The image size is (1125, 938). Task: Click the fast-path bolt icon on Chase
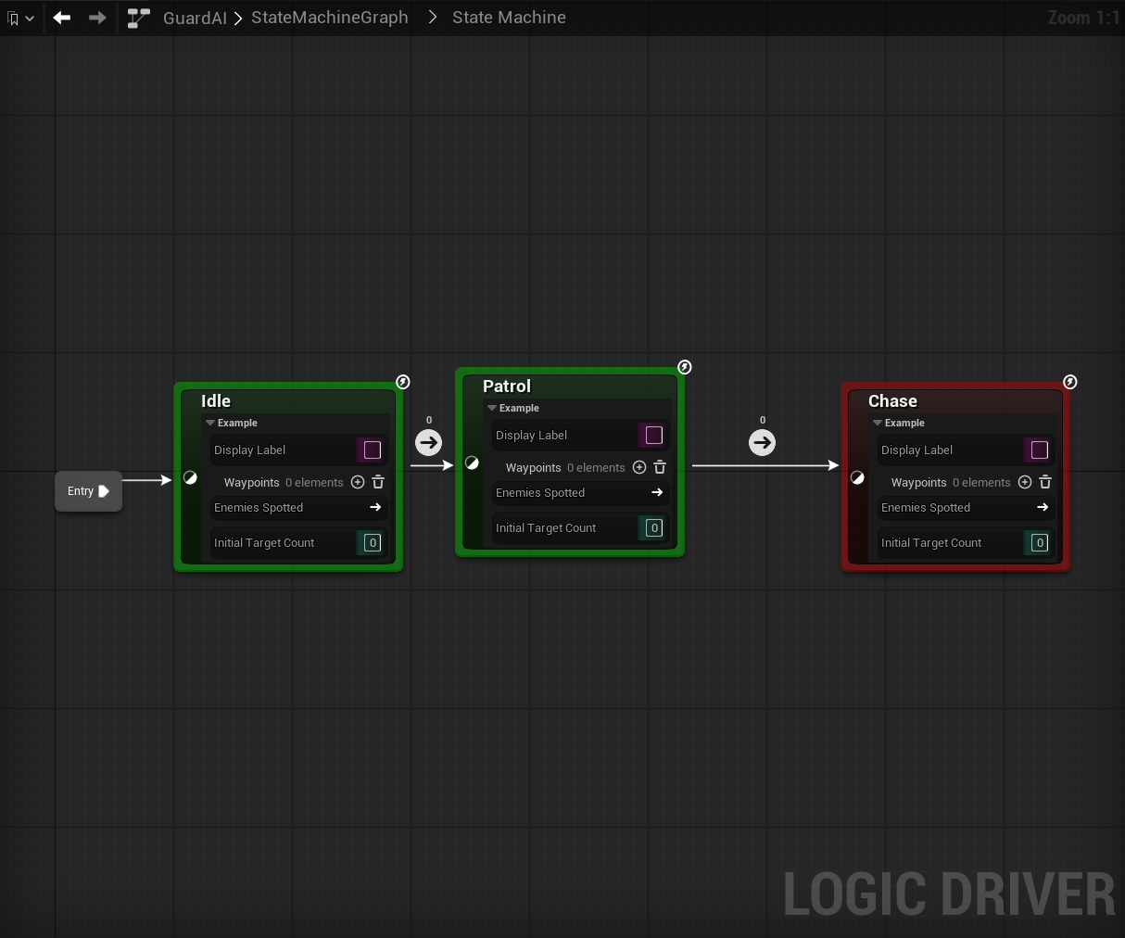(x=1070, y=382)
